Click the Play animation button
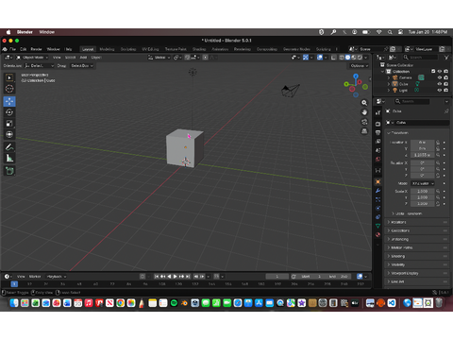453x340 pixels. pos(176,277)
